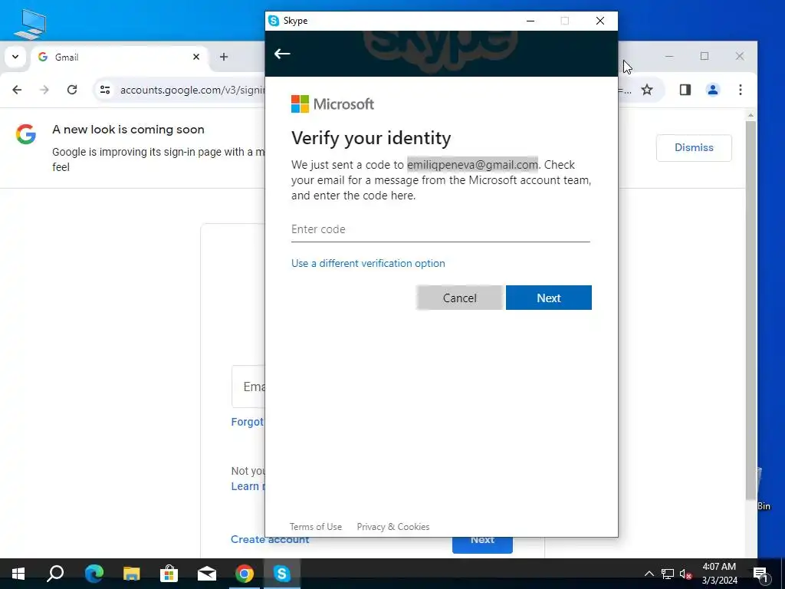
Task: Expand Chrome tab search dropdown
Action: click(x=15, y=57)
